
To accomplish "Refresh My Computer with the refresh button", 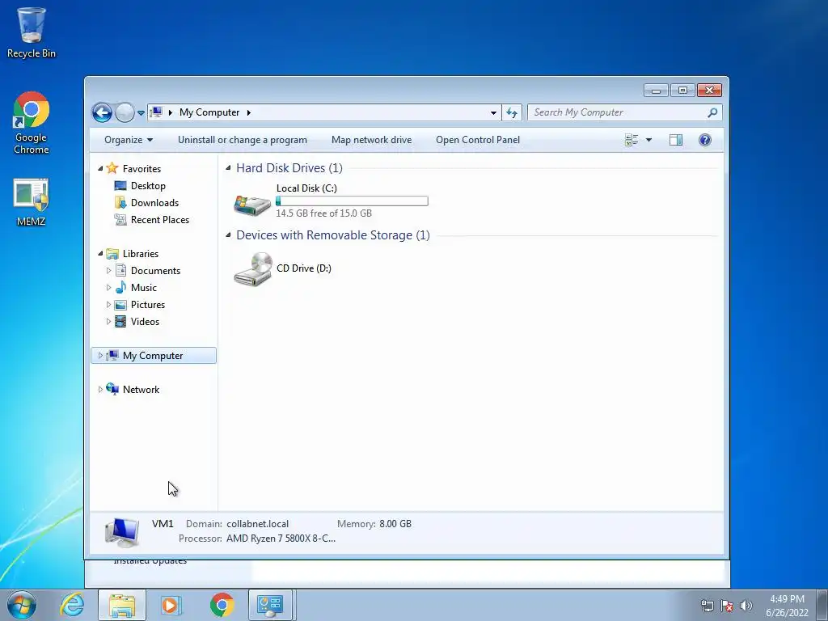I will [x=512, y=112].
